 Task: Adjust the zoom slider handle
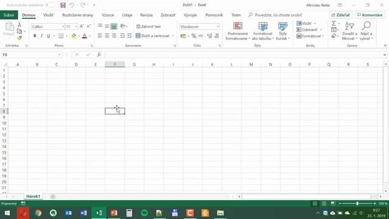point(357,203)
